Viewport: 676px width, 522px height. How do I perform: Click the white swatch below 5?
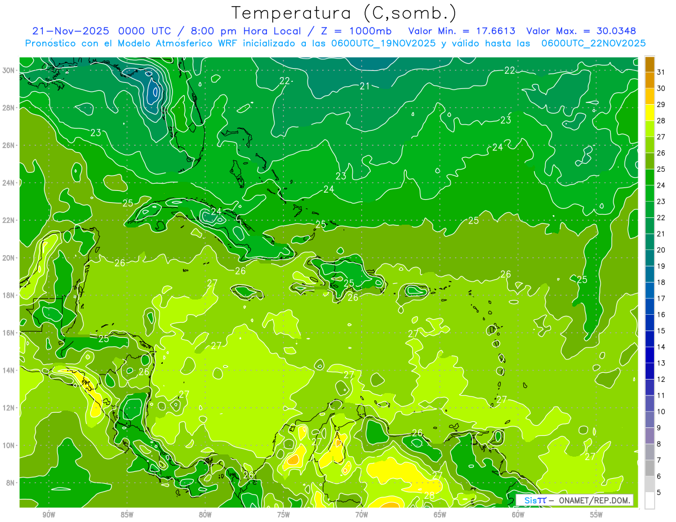(x=650, y=500)
